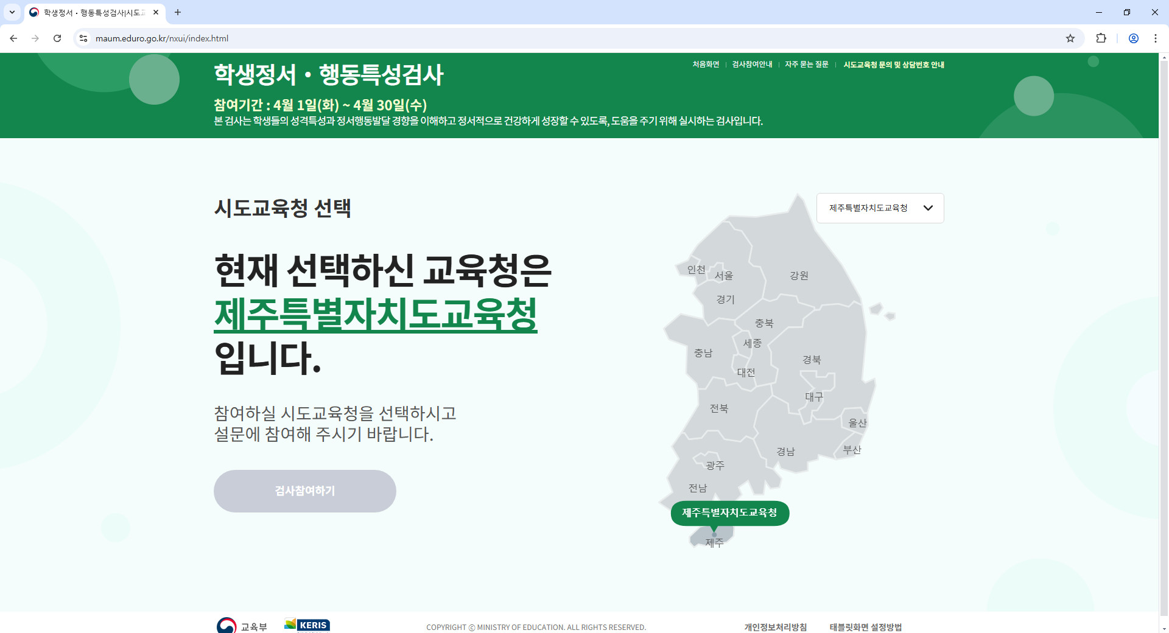Open the Chrome profile icon
Viewport: 1169px width, 633px height.
click(1134, 38)
